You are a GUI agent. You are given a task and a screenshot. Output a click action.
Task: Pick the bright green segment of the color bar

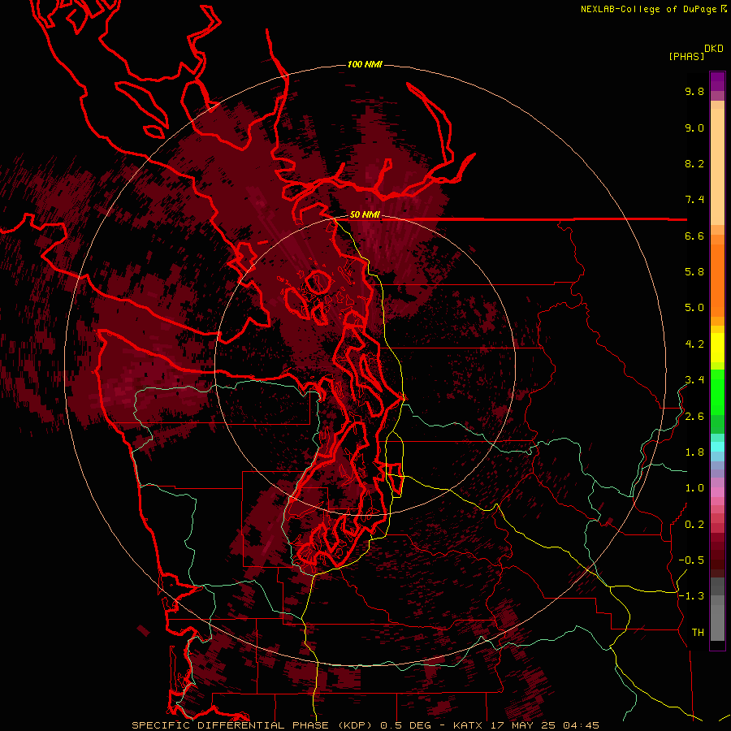(x=717, y=392)
